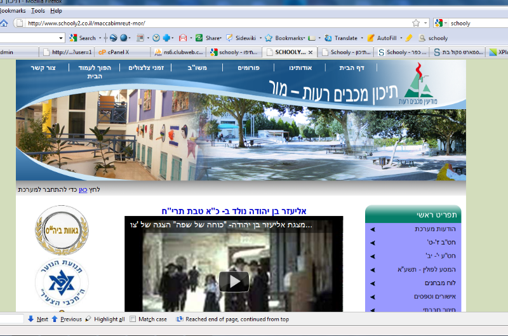Open the Tools menu
This screenshot has width=508, height=336.
tap(38, 11)
